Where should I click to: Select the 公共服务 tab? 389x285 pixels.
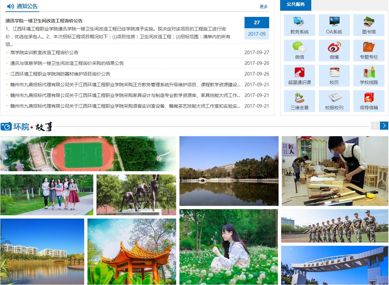(295, 5)
